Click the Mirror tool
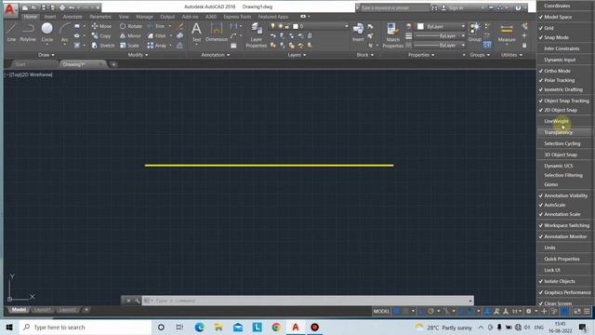This screenshot has width=595, height=335. (130, 35)
